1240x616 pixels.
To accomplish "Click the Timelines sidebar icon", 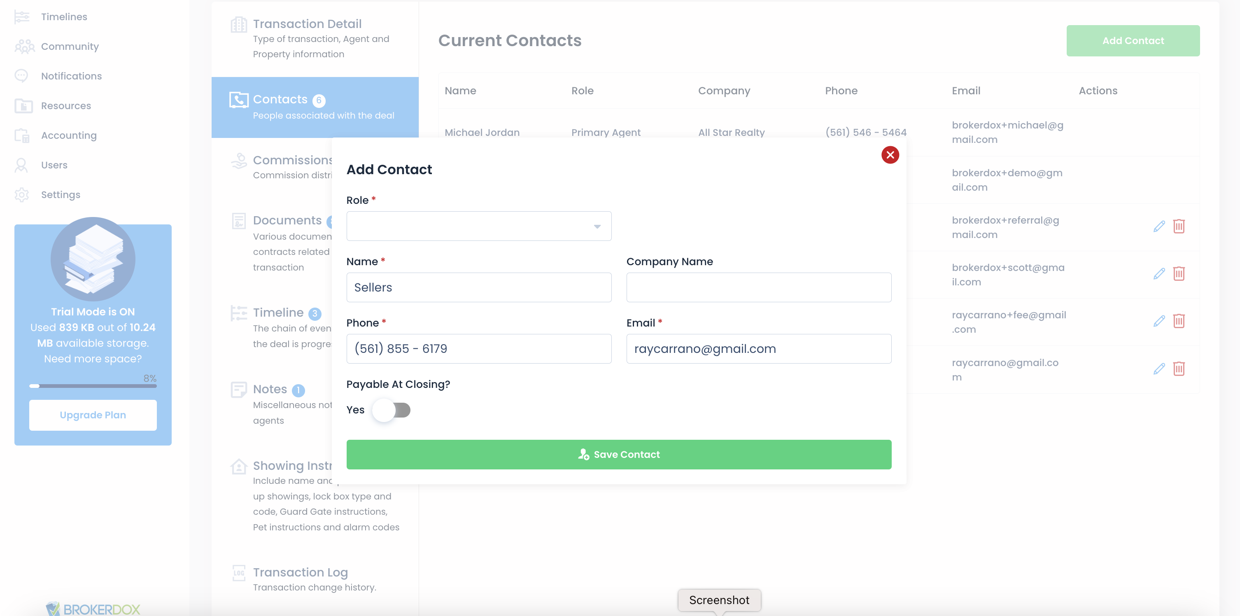I will 22,17.
